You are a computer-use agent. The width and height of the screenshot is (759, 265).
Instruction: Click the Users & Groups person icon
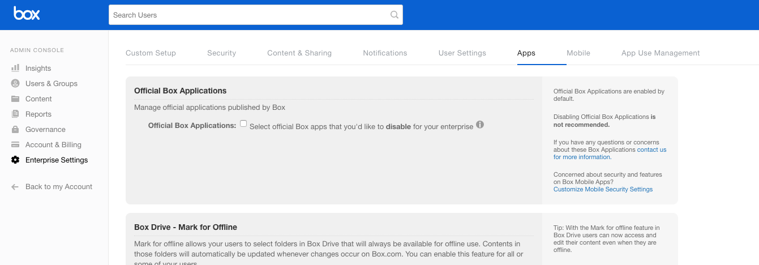pyautogui.click(x=15, y=83)
